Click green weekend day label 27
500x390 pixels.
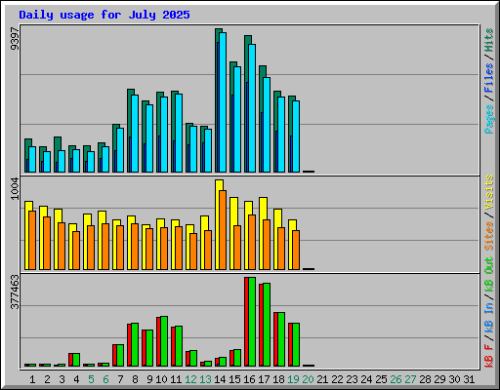point(410,379)
